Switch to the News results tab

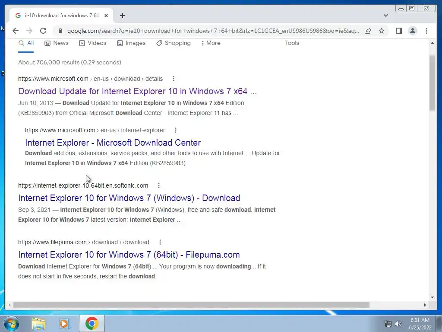57,43
